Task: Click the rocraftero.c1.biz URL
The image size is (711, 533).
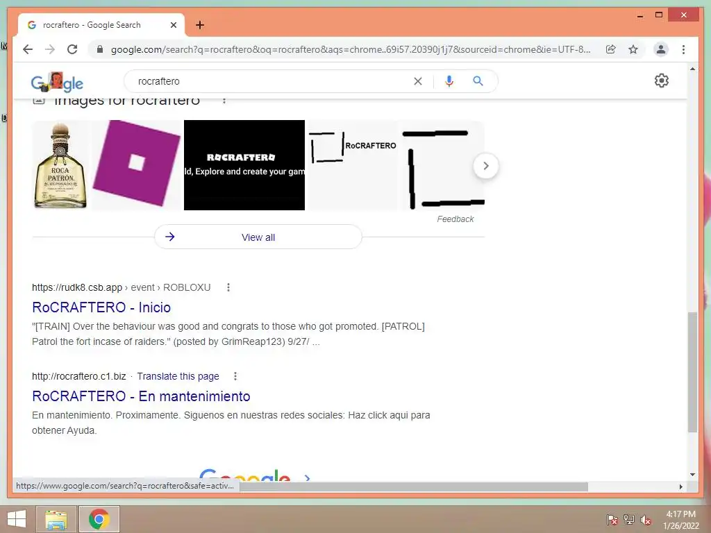Action: coord(79,376)
